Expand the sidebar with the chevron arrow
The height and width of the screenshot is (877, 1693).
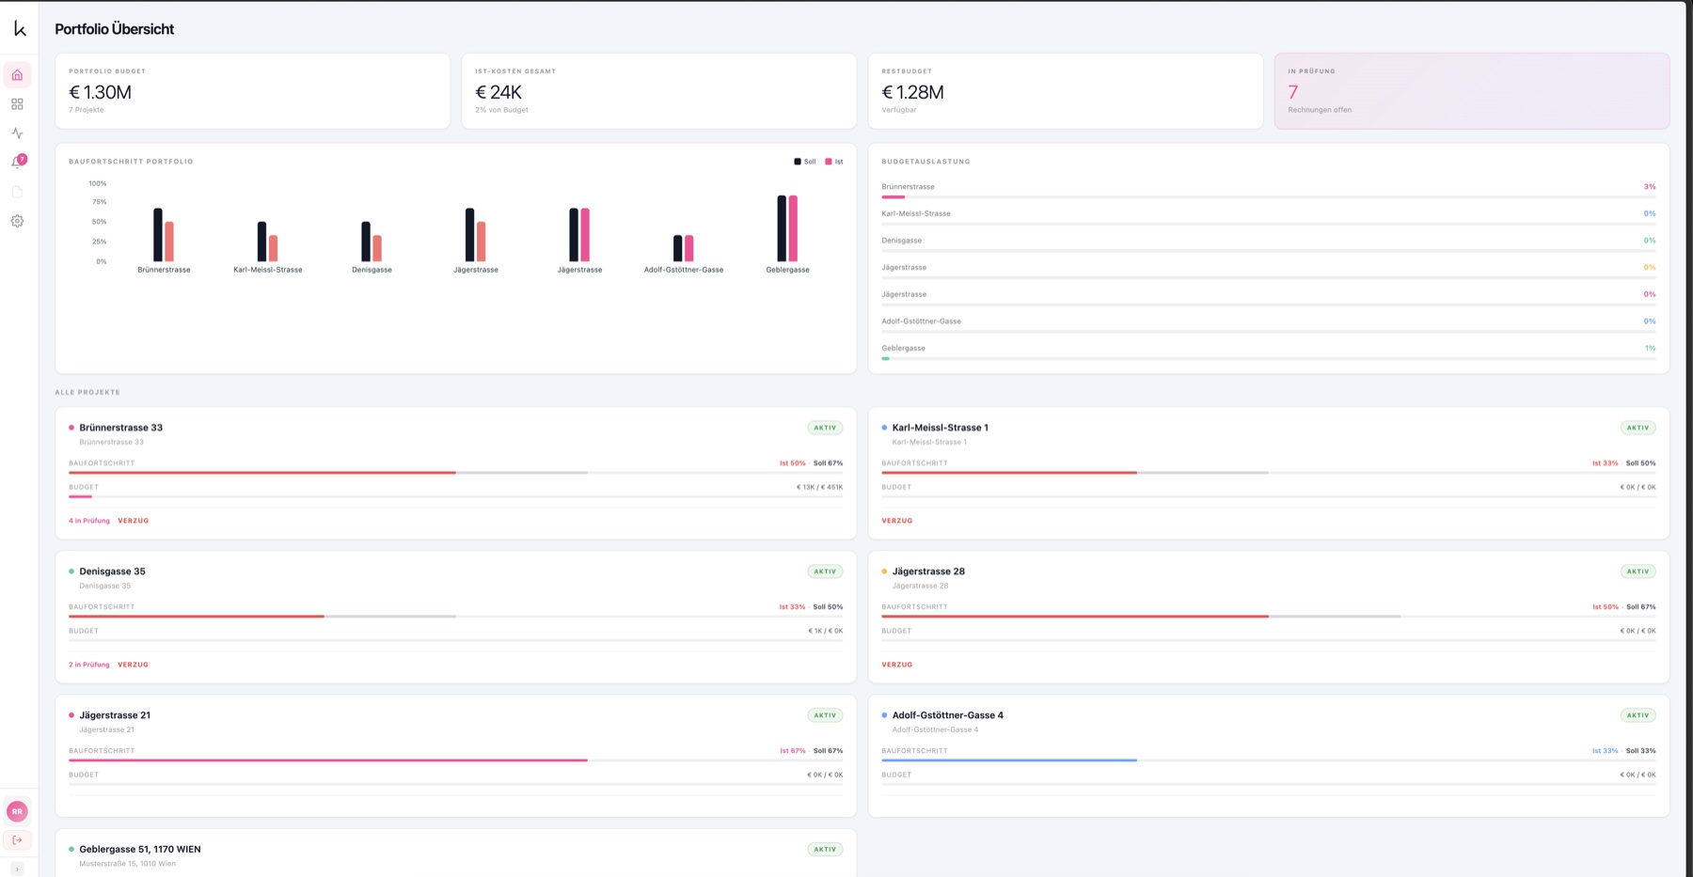point(17,869)
